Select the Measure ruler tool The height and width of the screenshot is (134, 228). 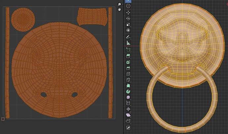[x=128, y=43]
